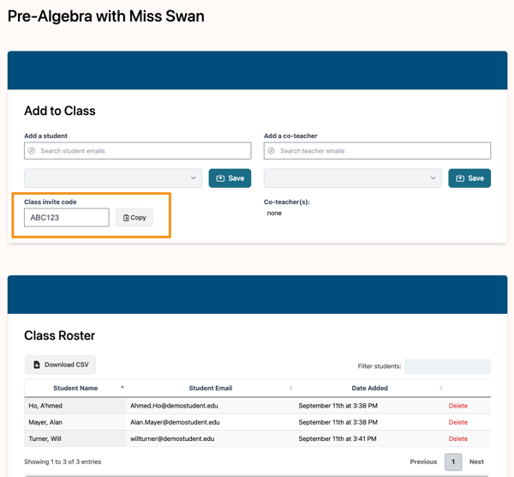The image size is (514, 477).
Task: Click the Co-teacher(s) none value
Action: [274, 213]
